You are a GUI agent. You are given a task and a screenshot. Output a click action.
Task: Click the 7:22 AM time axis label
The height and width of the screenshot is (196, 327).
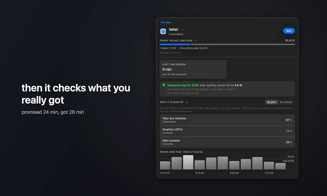pyautogui.click(x=269, y=173)
